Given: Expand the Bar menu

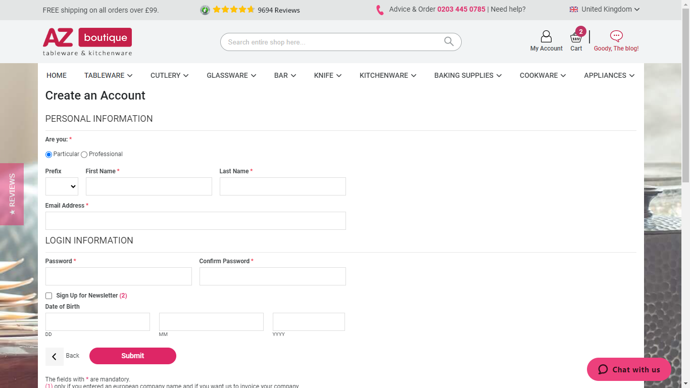Looking at the screenshot, I should [x=285, y=75].
